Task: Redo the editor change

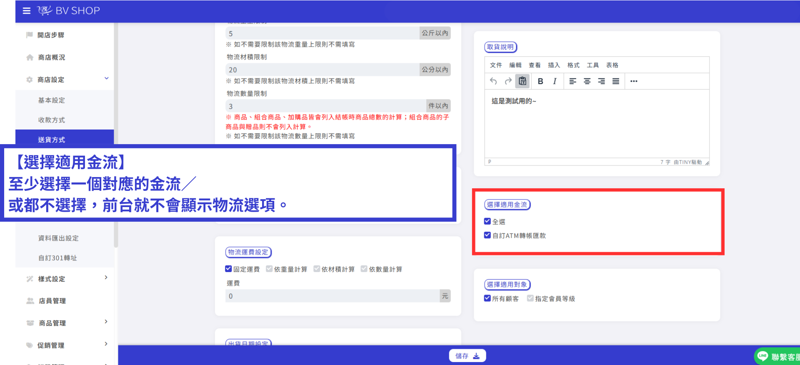Action: (x=508, y=81)
